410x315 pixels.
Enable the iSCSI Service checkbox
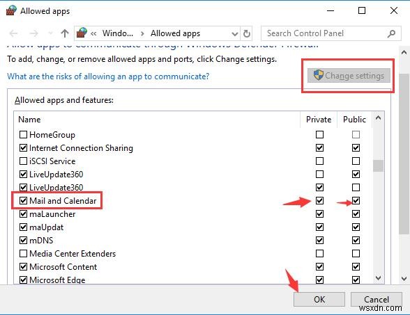(23, 161)
